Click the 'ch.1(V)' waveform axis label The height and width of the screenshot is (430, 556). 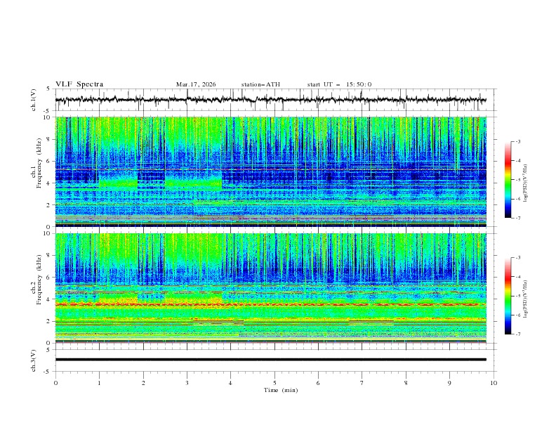34,100
